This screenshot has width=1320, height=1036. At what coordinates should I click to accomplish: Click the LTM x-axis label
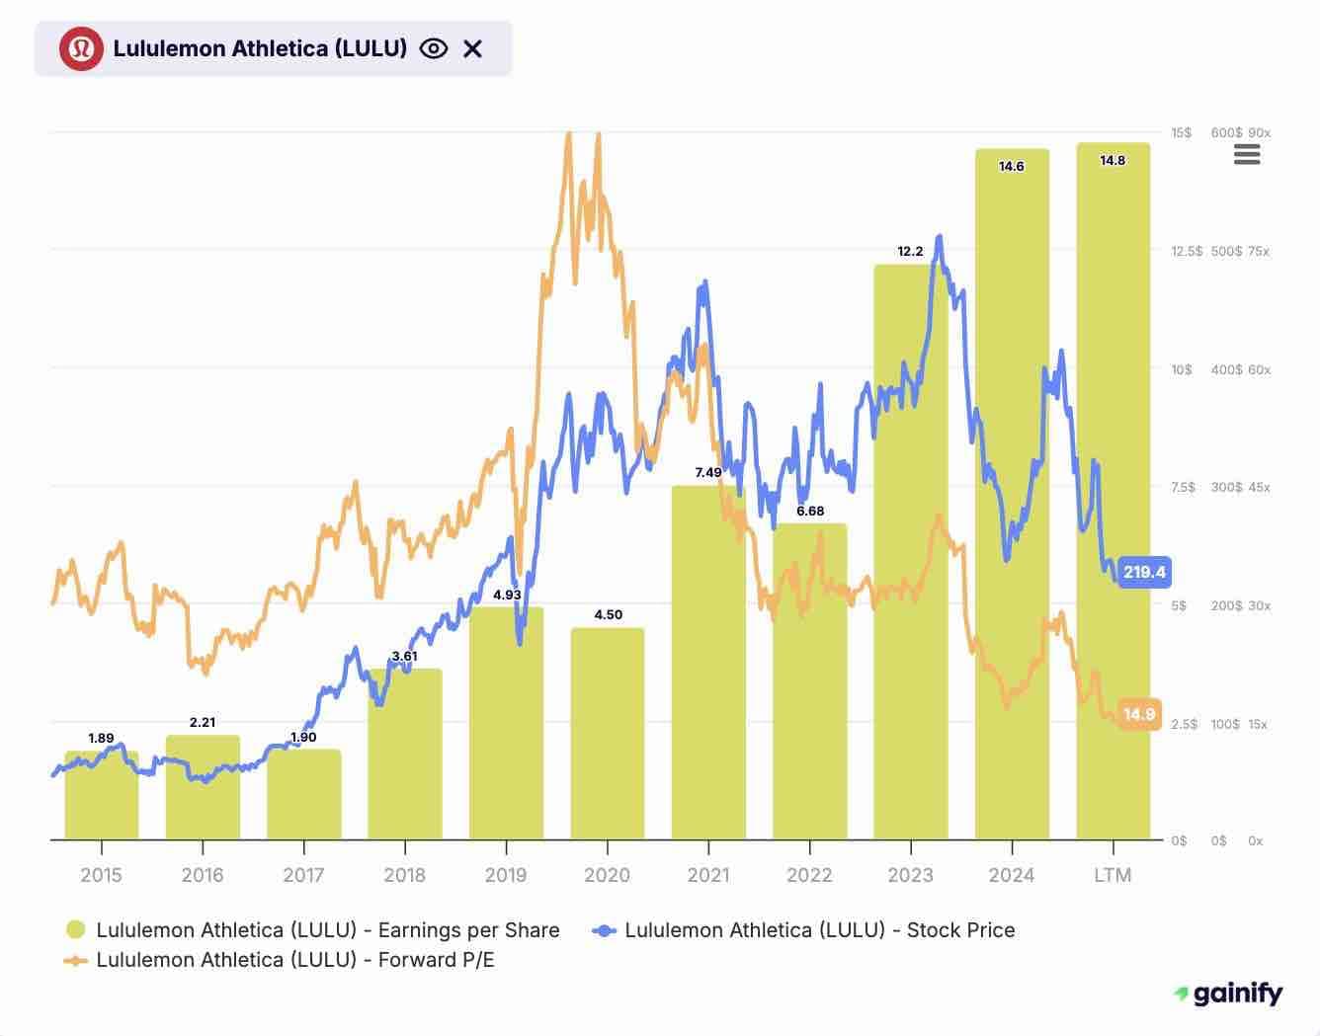tap(1113, 875)
